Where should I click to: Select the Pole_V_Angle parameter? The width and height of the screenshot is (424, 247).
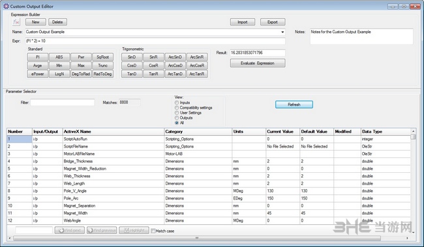click(x=209, y=191)
